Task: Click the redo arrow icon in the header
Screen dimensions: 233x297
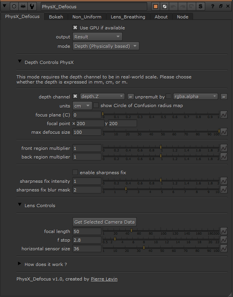Action: (182, 7)
